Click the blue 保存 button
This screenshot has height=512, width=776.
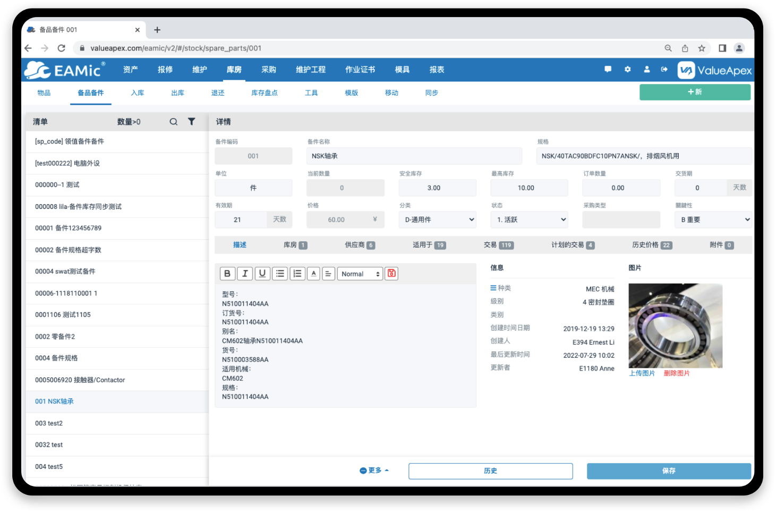tap(668, 471)
